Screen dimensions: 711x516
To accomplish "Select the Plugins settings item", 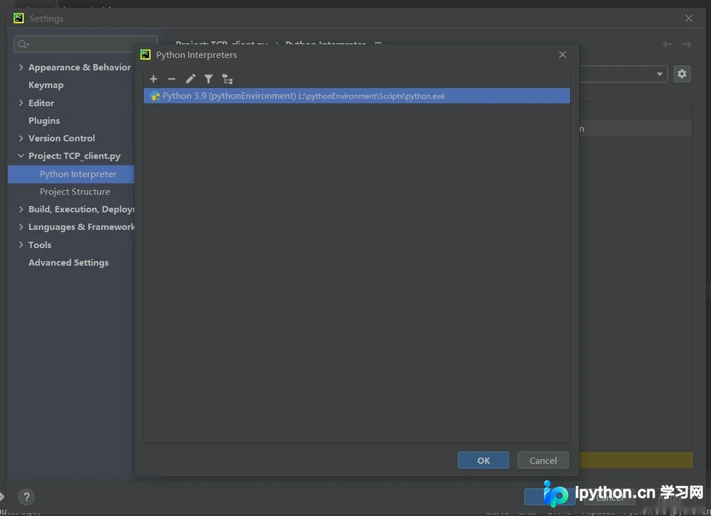I will tap(44, 120).
